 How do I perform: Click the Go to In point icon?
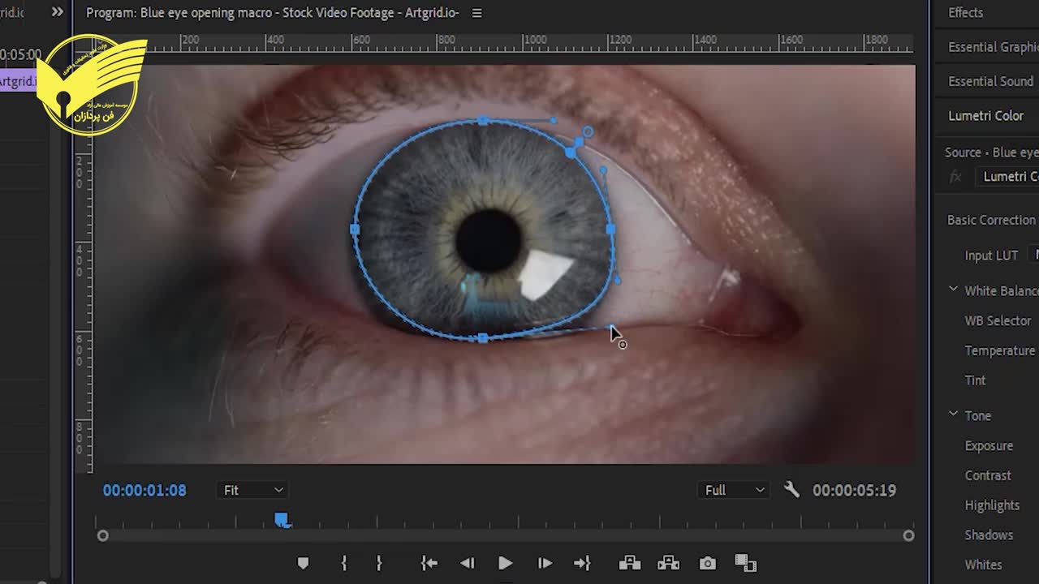429,563
